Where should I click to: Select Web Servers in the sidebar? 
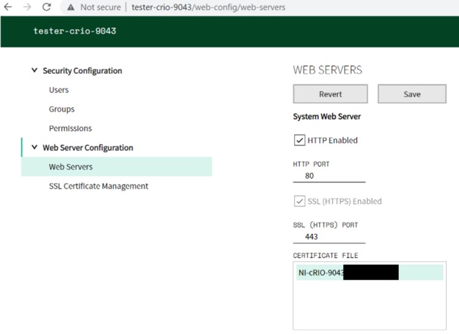coord(71,167)
